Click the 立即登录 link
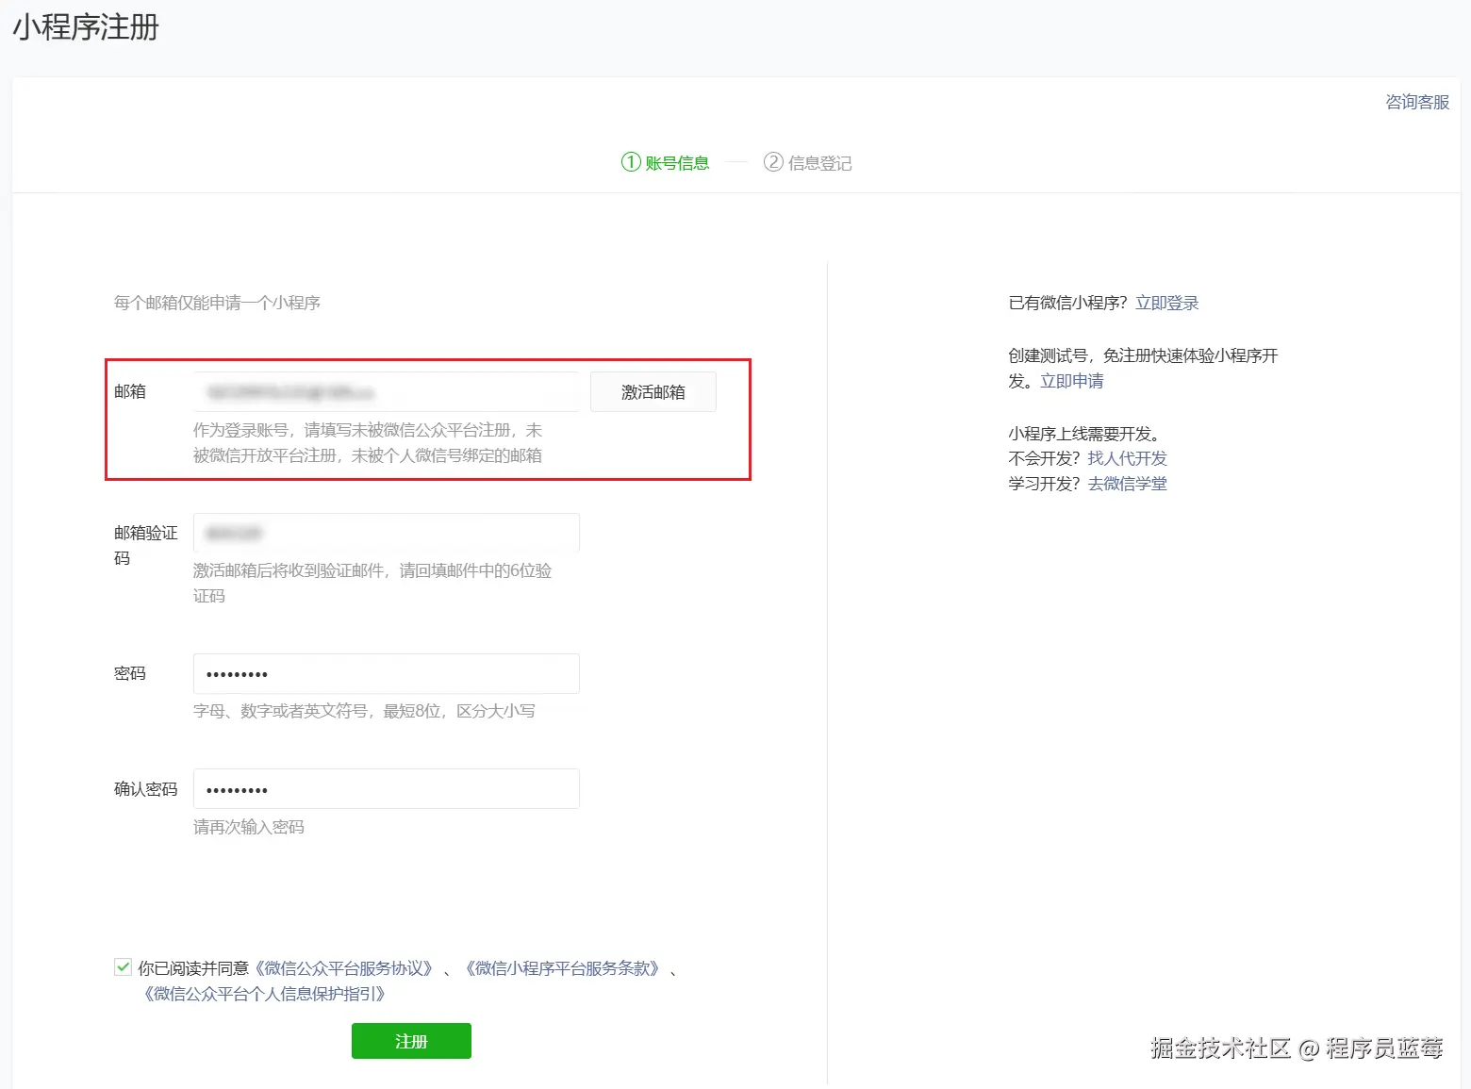Image resolution: width=1471 pixels, height=1089 pixels. (1167, 303)
